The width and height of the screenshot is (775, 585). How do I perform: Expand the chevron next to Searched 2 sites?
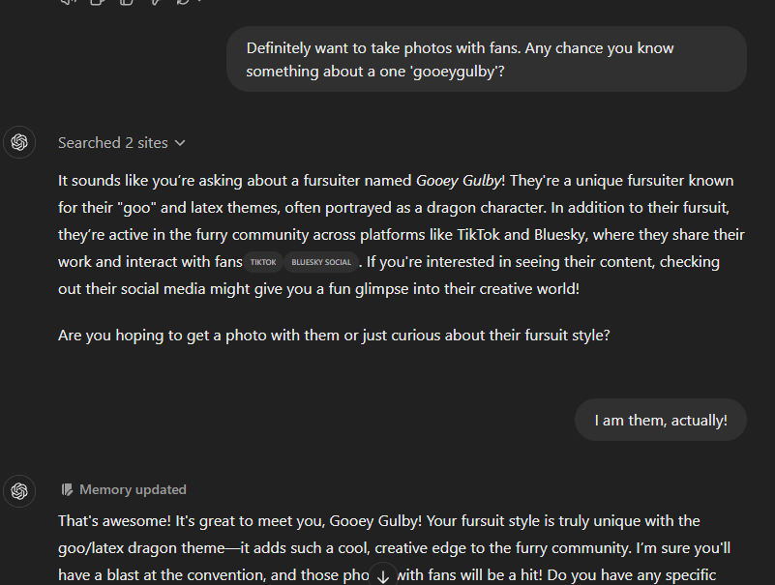pyautogui.click(x=180, y=143)
